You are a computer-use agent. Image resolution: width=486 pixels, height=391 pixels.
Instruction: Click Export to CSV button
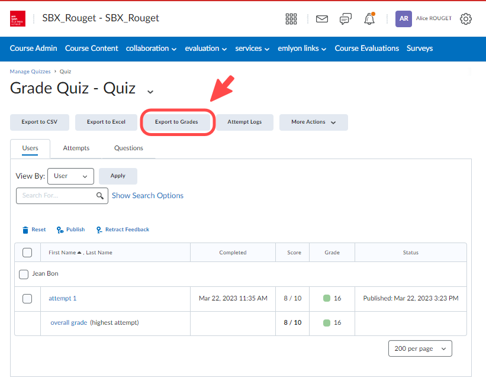click(x=39, y=122)
